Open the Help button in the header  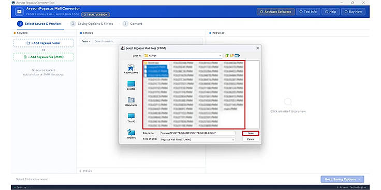click(x=330, y=12)
